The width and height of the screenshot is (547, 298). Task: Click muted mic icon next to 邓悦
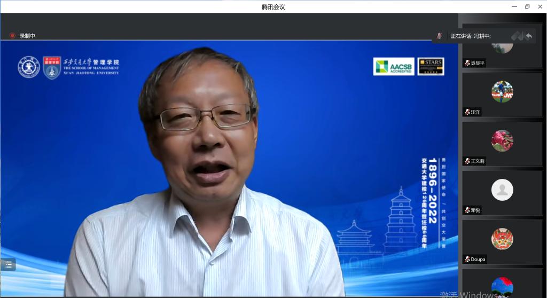pos(467,210)
